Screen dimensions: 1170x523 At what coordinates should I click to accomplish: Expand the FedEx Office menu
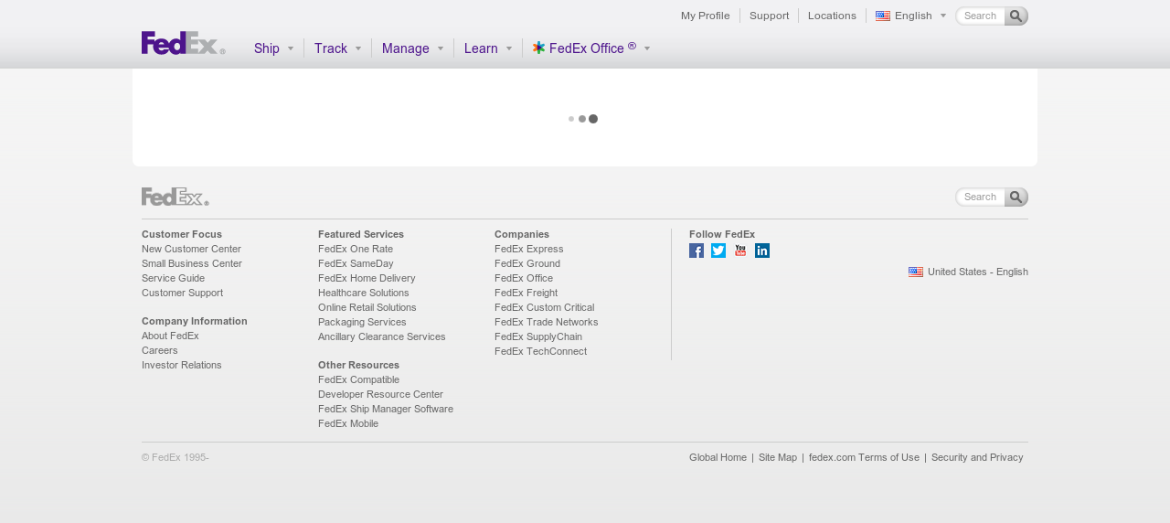pos(591,48)
